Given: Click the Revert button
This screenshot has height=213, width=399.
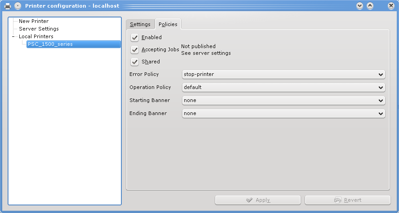Looking at the screenshot, I should point(347,200).
